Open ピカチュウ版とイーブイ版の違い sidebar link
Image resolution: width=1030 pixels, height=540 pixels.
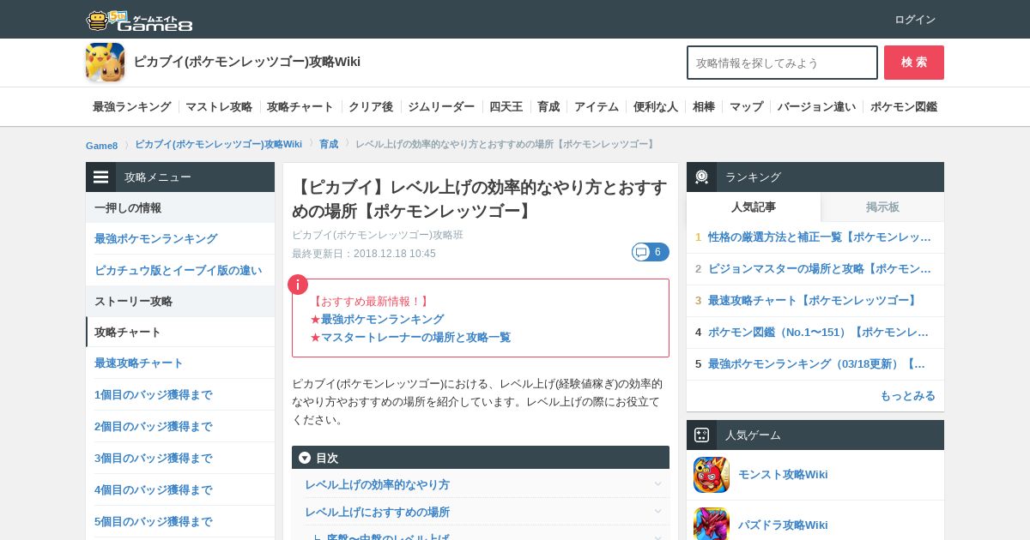click(x=178, y=271)
